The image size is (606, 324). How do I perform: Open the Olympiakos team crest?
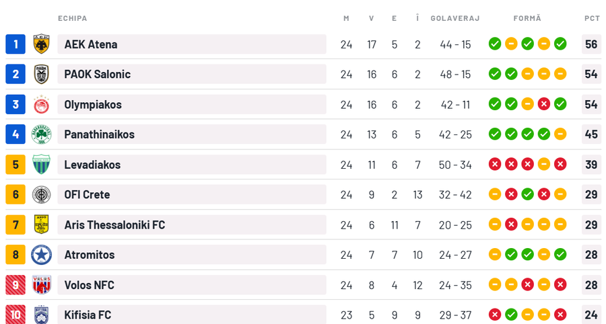click(41, 104)
